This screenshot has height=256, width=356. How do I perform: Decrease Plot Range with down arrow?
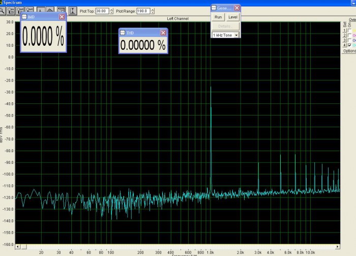click(x=153, y=13)
